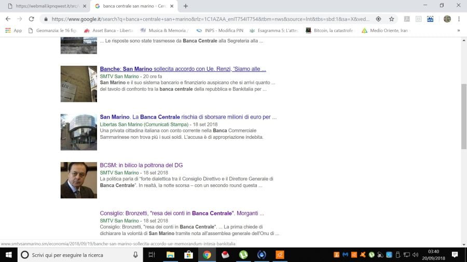Open article 'San Marino. La Banca Centrale rischia'

188,117
